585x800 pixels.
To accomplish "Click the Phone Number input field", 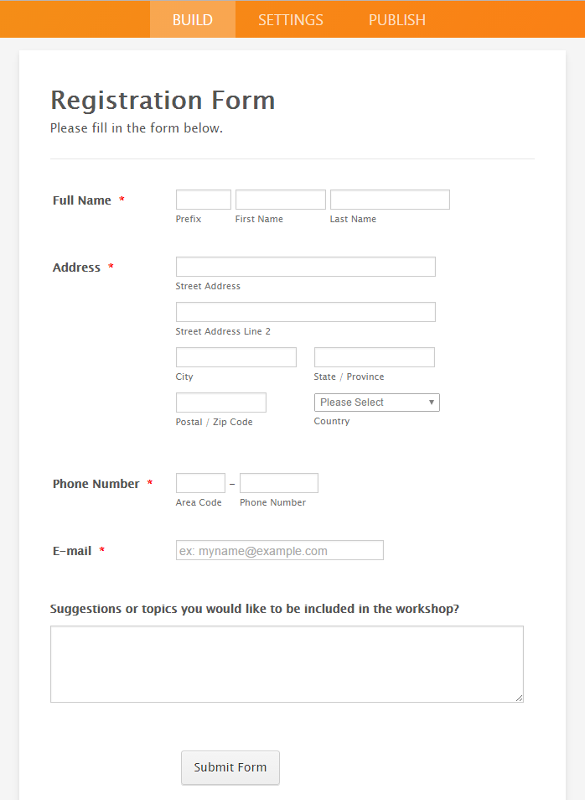I will [x=278, y=483].
